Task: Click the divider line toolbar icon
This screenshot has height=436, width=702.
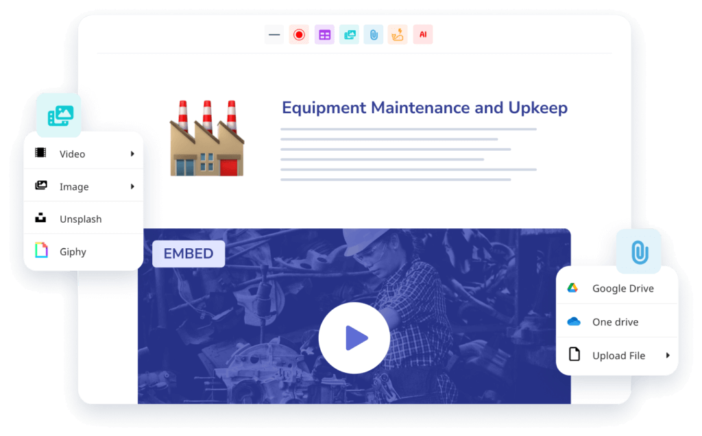Action: point(274,34)
